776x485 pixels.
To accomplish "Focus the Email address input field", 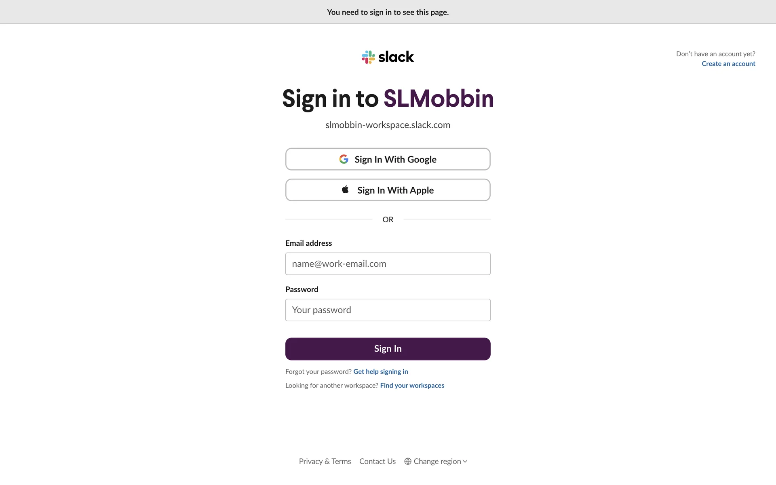I will tap(388, 264).
